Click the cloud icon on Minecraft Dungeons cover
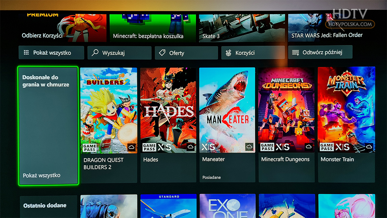Screen dimensions: 387x218 pyautogui.click(x=309, y=147)
